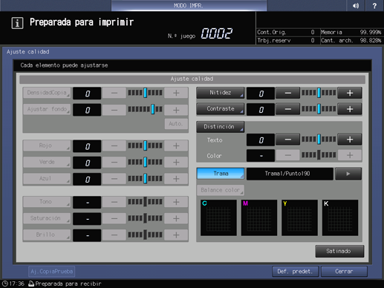Image resolution: width=384 pixels, height=288 pixels.
Task: Increase Brillo with plus button
Action: click(176, 235)
